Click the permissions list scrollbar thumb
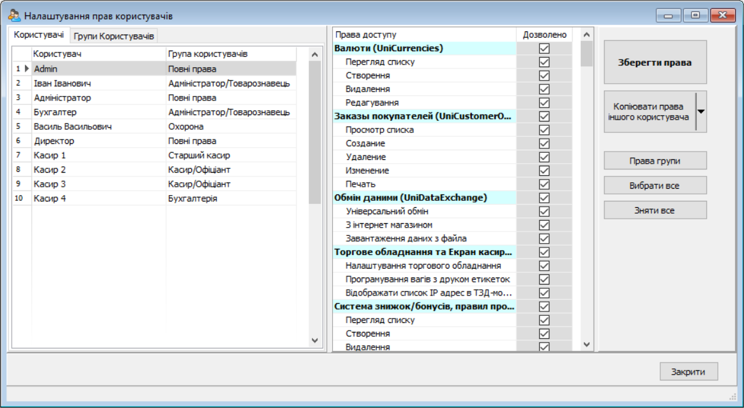Image resolution: width=744 pixels, height=408 pixels. click(587, 54)
